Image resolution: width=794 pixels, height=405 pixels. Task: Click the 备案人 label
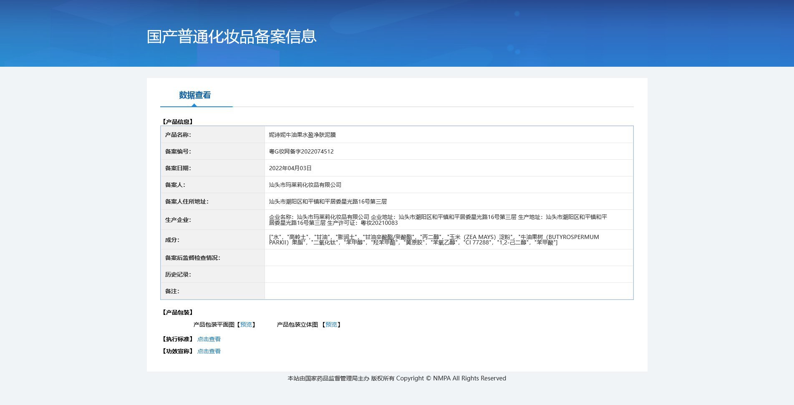click(x=175, y=185)
